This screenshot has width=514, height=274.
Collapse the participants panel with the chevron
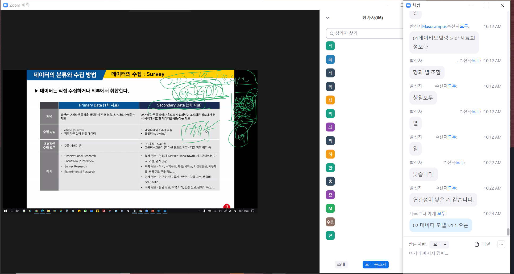[x=328, y=18]
